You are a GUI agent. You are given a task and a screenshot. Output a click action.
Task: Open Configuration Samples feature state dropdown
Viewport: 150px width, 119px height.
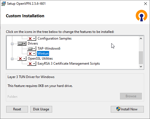pos(32,38)
